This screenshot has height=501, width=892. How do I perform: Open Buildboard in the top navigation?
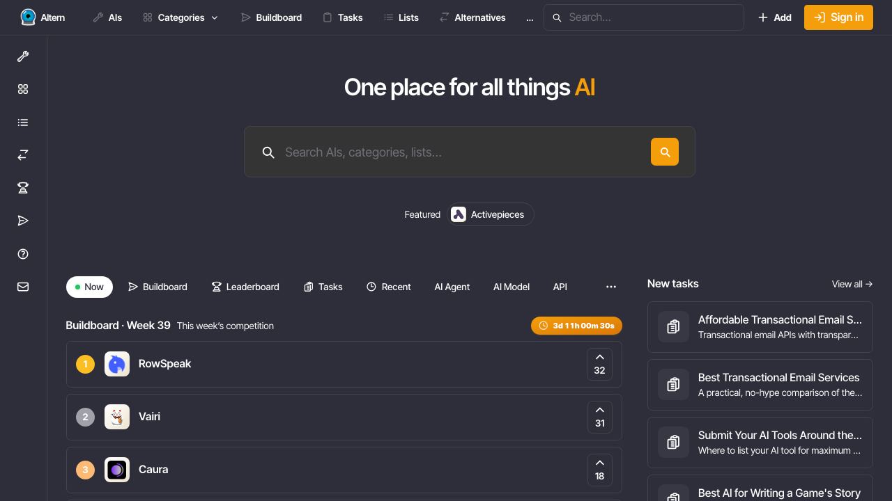click(271, 17)
